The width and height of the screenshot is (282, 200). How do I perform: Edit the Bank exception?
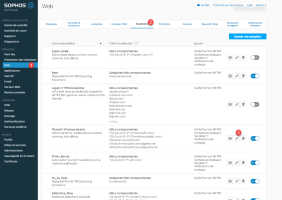click(237, 76)
